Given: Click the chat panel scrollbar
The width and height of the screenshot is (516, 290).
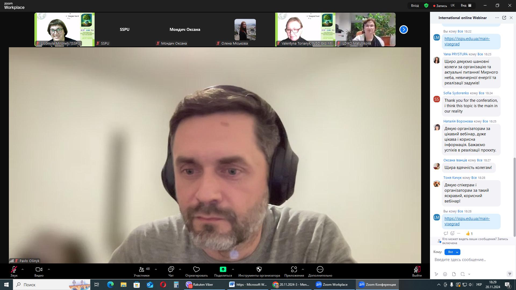Looking at the screenshot, I should [x=515, y=197].
